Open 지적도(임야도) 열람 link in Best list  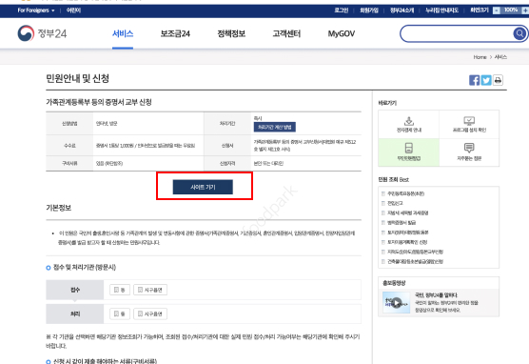pyautogui.click(x=415, y=252)
